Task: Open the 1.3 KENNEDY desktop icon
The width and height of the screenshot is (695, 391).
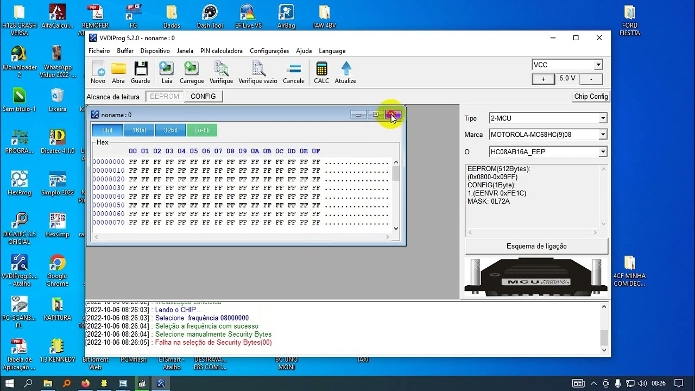Action: (x=57, y=350)
